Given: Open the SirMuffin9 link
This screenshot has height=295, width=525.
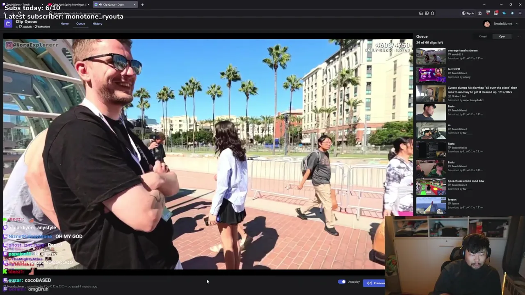Looking at the screenshot, I should (x=43, y=27).
